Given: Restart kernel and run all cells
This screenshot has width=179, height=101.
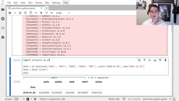Looking at the screenshot, I should pyautogui.click(x=52, y=13).
